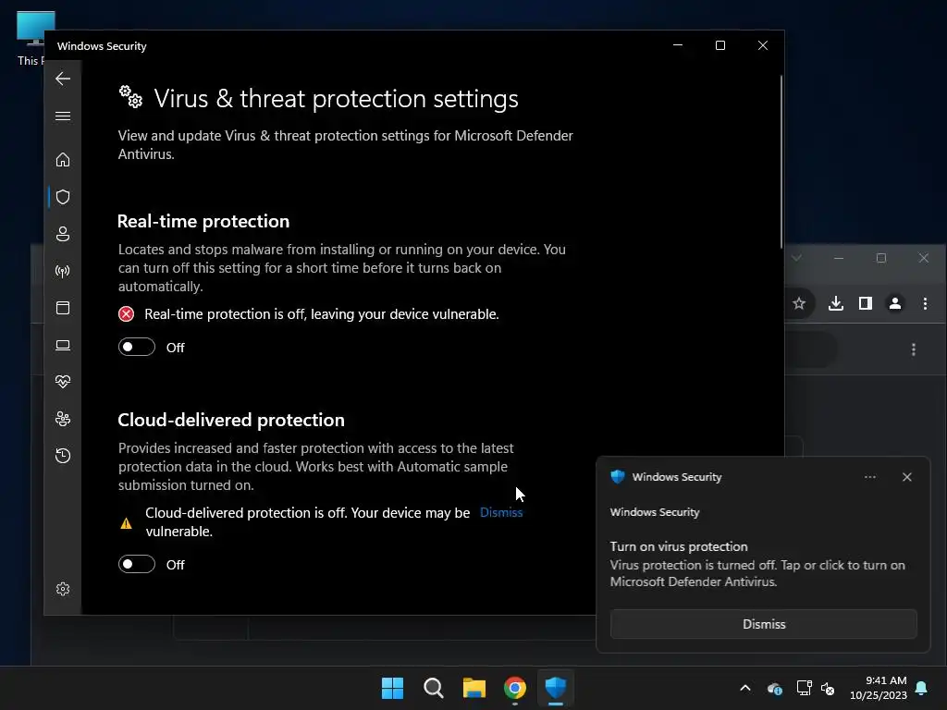The image size is (947, 710).
Task: Close the Windows Security window
Action: [x=763, y=45]
